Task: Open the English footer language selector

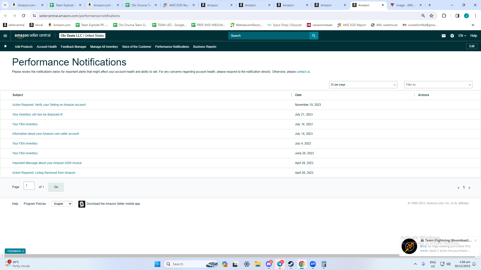Action: point(62,204)
